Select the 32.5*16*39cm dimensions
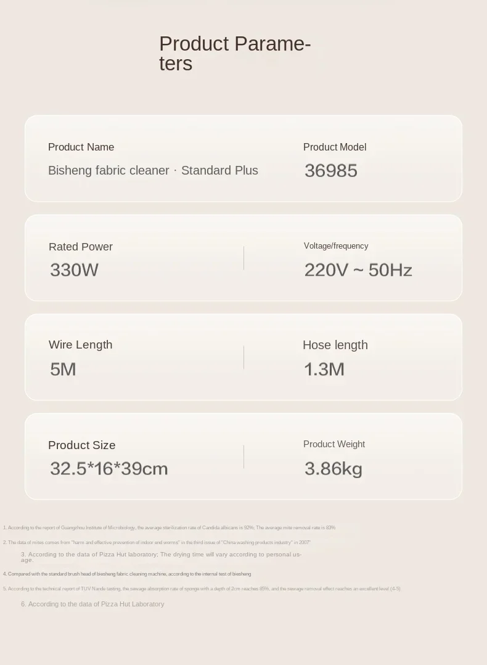Screen dimensions: 487x665 point(108,469)
